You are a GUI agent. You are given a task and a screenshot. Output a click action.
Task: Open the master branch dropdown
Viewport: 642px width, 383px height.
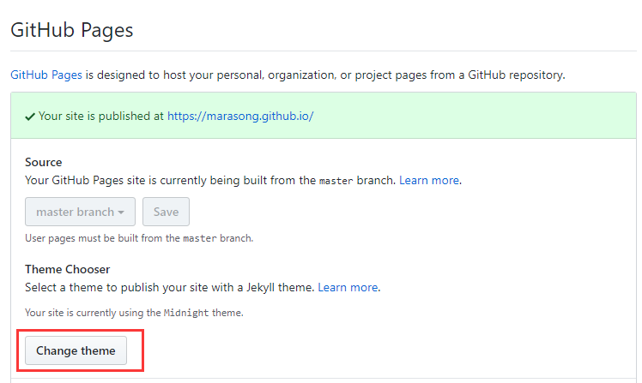[81, 212]
